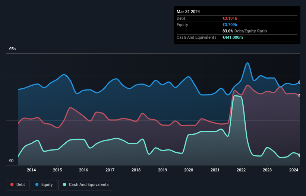Click the 2023 x-axis label
306x196 pixels.
[x=267, y=170]
